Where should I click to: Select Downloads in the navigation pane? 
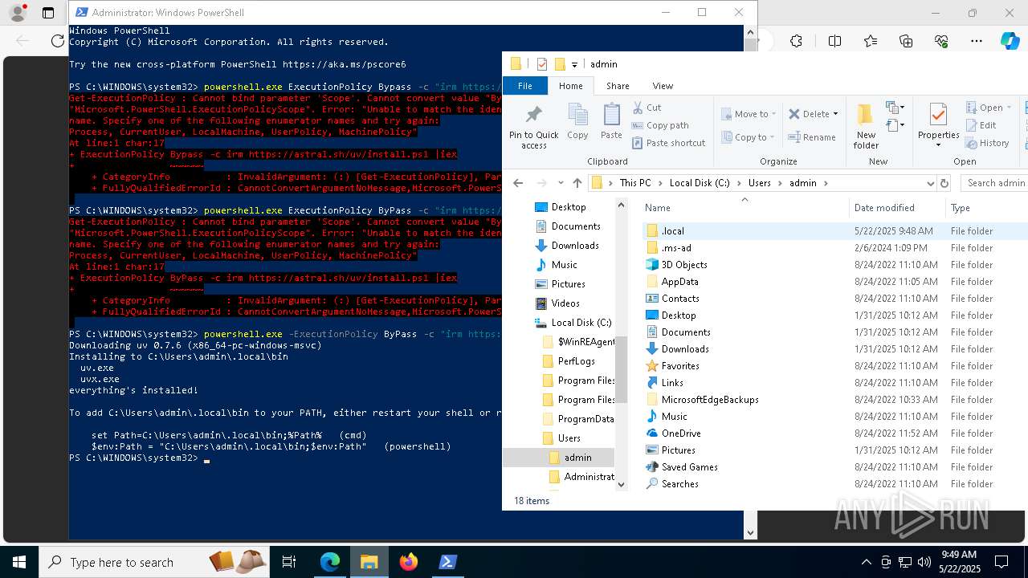(x=575, y=246)
